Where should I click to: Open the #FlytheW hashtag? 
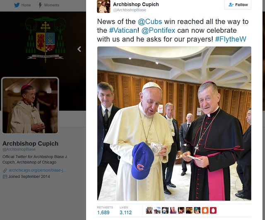click(x=231, y=39)
